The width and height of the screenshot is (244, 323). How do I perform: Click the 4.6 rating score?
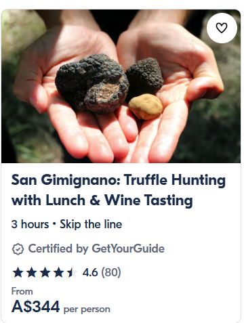click(90, 272)
